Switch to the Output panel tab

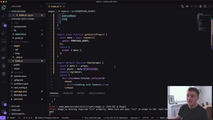pyautogui.click(x=81, y=93)
